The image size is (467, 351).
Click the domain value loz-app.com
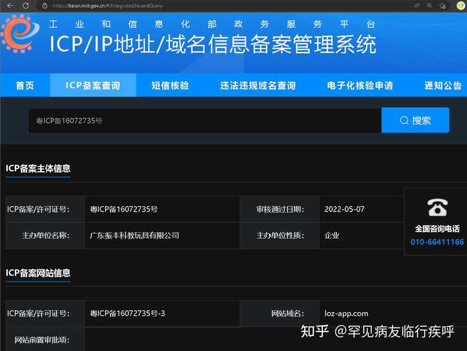[x=346, y=313]
